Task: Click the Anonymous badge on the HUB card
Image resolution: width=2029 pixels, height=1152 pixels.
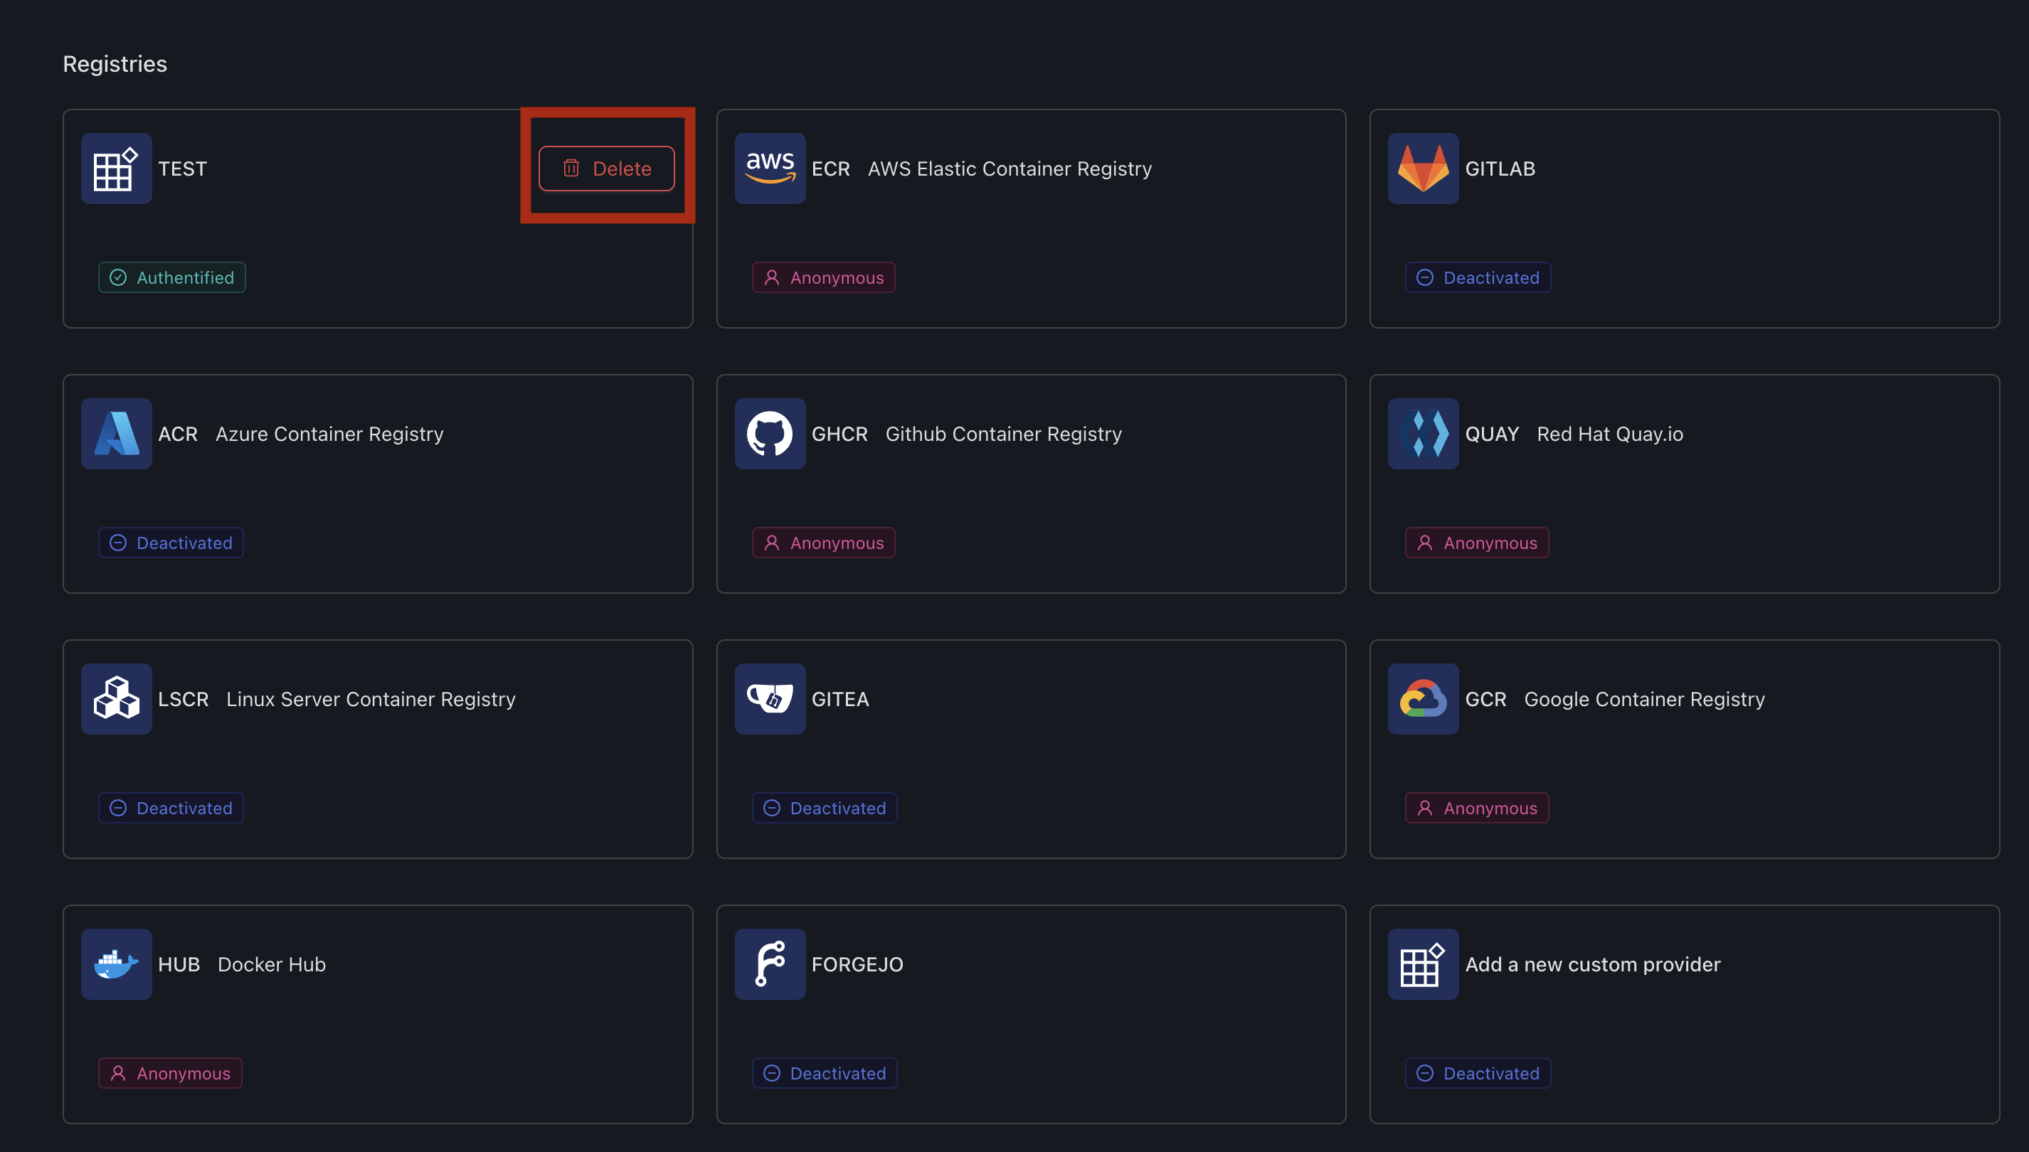Action: [x=170, y=1073]
